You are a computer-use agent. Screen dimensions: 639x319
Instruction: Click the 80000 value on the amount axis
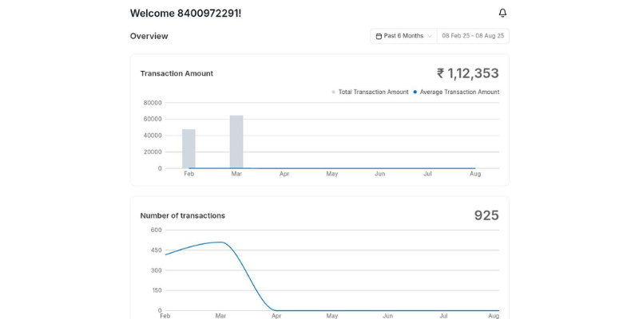point(153,103)
